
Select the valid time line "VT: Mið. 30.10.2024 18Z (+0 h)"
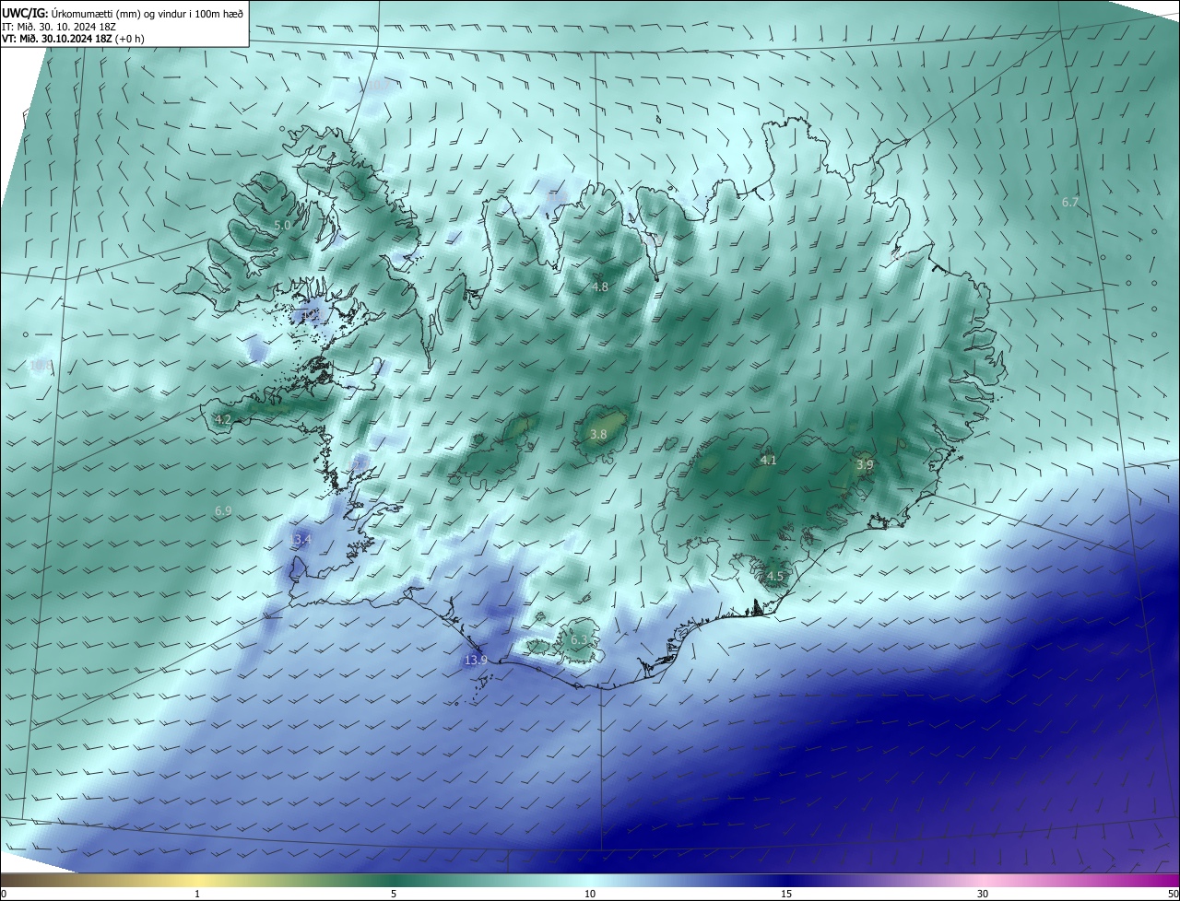pyautogui.click(x=73, y=39)
